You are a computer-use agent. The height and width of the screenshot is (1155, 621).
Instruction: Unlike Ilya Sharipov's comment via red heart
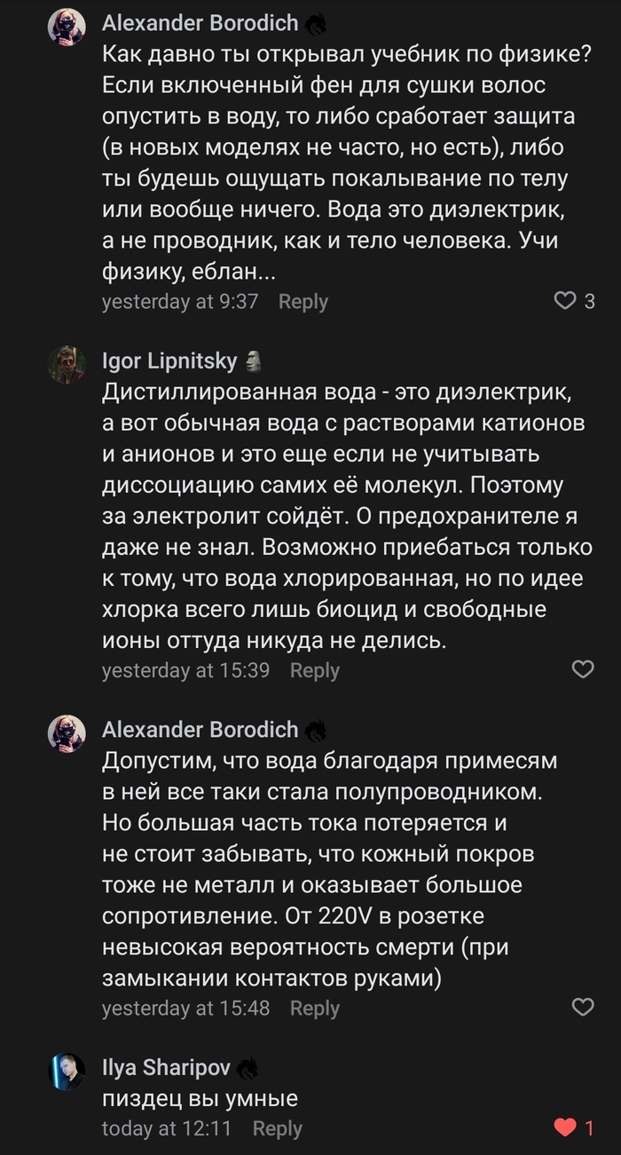[563, 1129]
